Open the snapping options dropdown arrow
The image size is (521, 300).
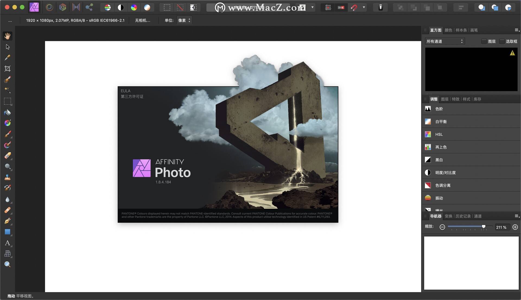coord(364,8)
